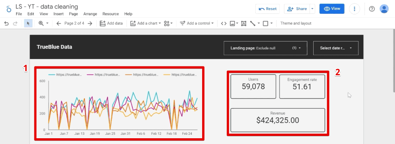Select the line drawing tool
The image size is (395, 144).
pos(253,23)
